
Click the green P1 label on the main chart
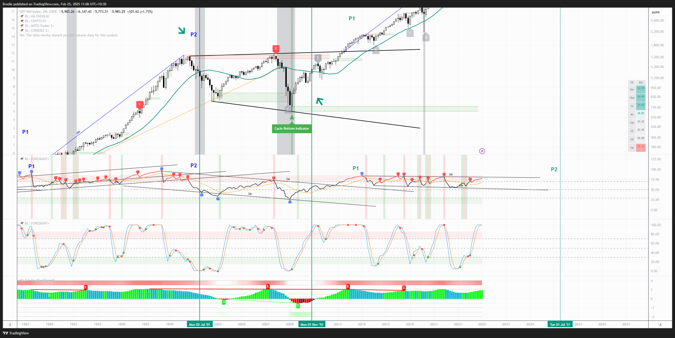click(x=352, y=18)
